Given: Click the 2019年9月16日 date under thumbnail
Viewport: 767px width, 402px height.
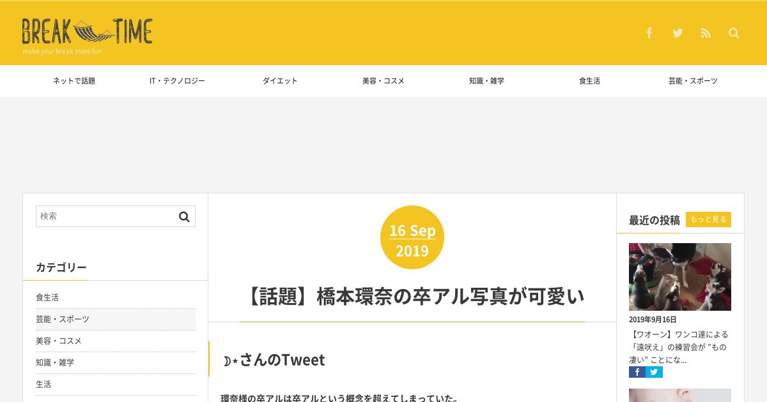Looking at the screenshot, I should click(x=653, y=320).
